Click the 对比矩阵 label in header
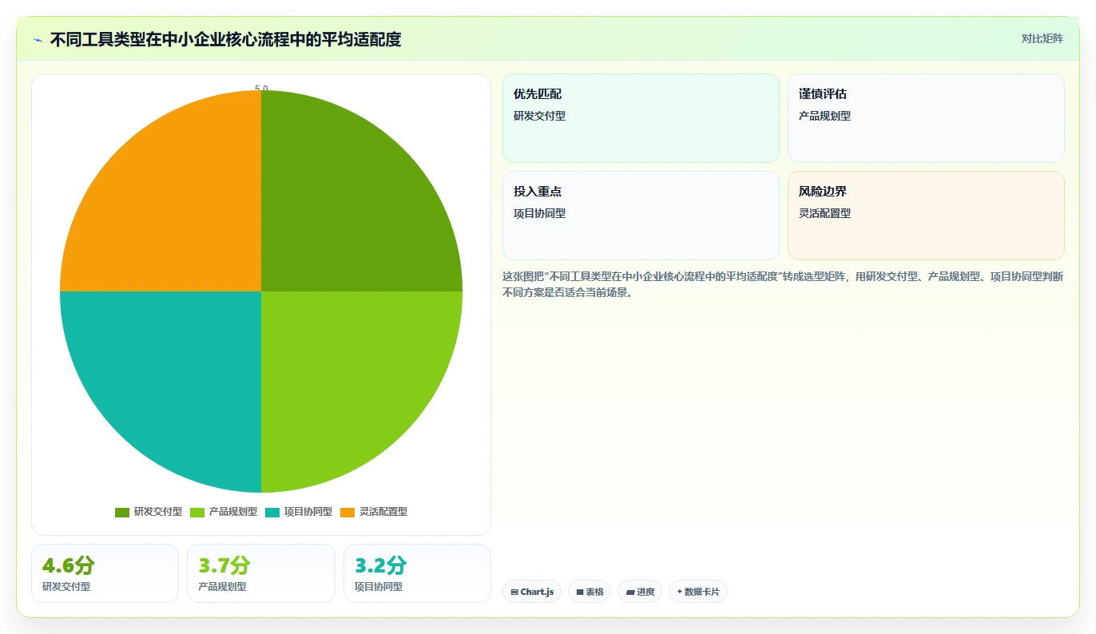The image size is (1096, 634). point(1042,38)
